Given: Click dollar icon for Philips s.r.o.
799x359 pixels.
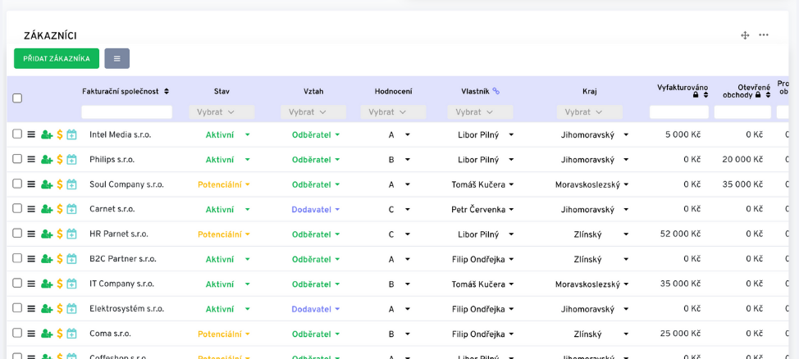Looking at the screenshot, I should [x=60, y=159].
